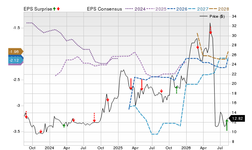Click the 8 price axis label
Screen dimensions: 252x150
coord(233,142)
